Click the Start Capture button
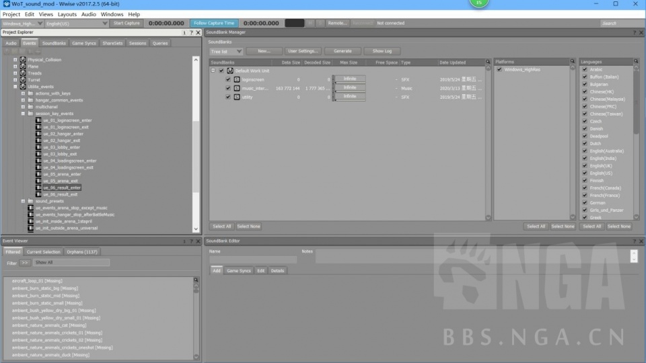This screenshot has height=363, width=646. click(127, 23)
